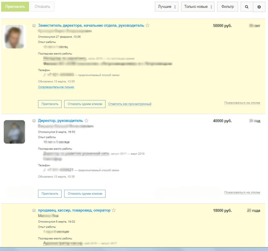Viewport: 268px width, 251px height.
Task: Click the Обновлено 13 марта, 10:35 text
Action: click(56, 177)
